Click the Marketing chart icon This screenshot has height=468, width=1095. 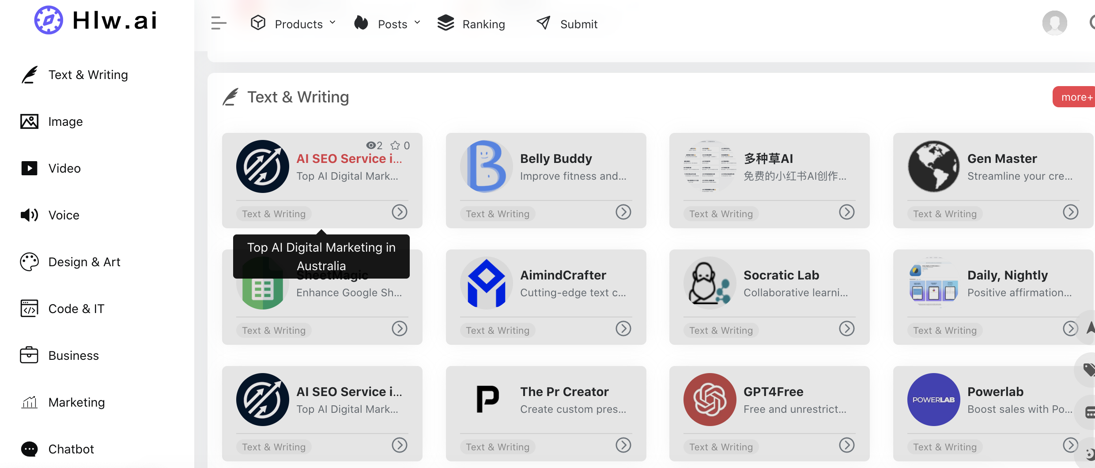click(x=30, y=402)
